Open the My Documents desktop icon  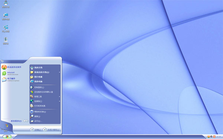point(6,4)
